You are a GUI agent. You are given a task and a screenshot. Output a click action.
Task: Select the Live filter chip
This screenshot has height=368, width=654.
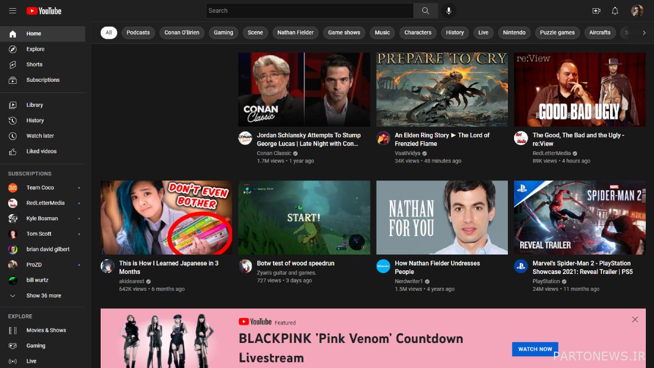tap(483, 33)
